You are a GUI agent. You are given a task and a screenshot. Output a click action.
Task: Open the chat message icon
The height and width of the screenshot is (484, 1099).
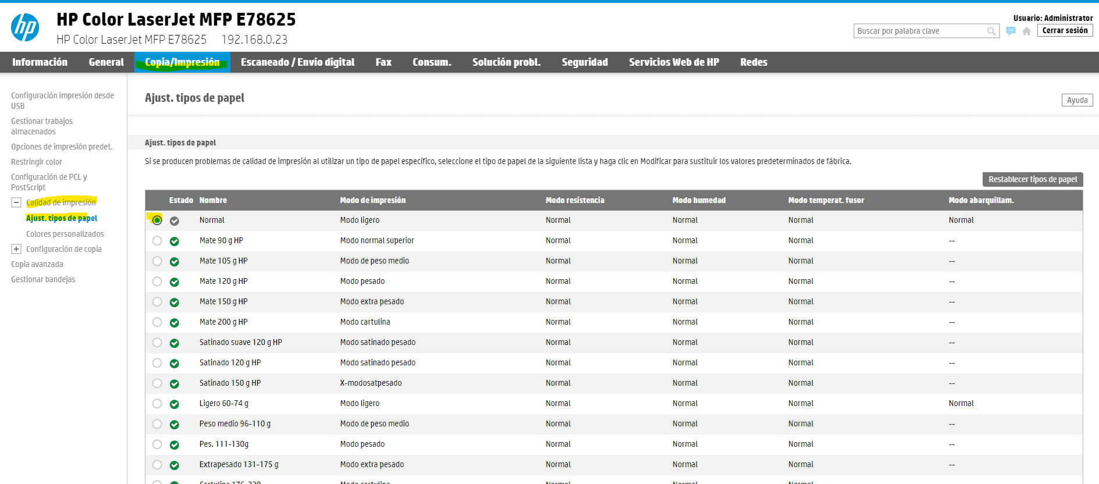[1011, 31]
